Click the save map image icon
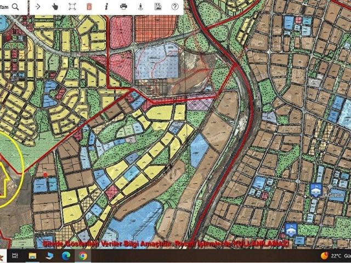 pos(158,7)
